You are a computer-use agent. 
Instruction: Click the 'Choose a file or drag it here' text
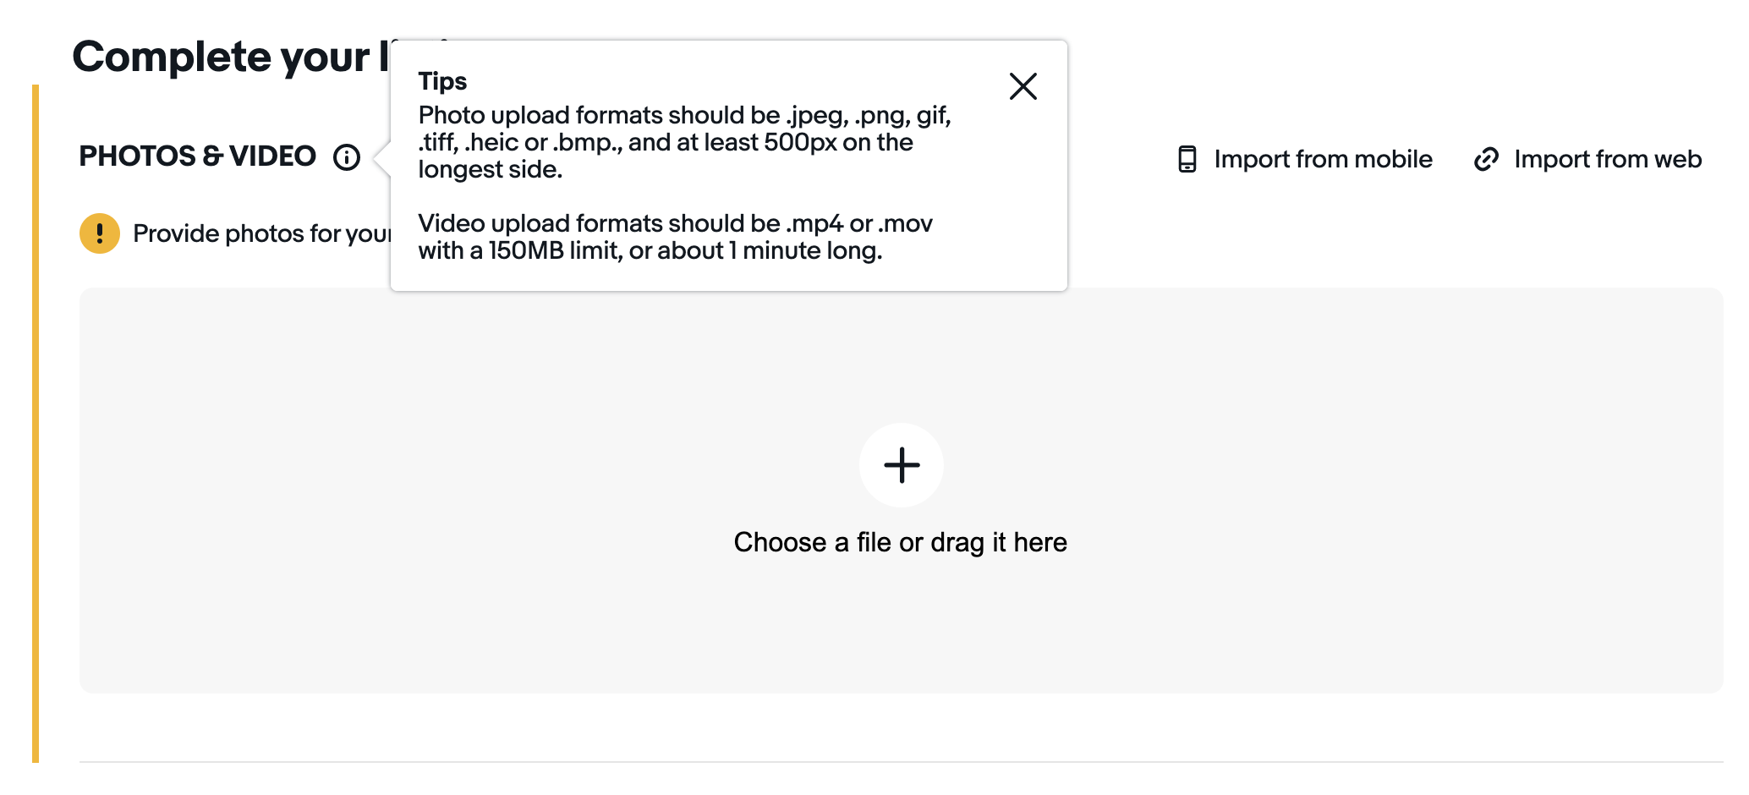coord(901,542)
